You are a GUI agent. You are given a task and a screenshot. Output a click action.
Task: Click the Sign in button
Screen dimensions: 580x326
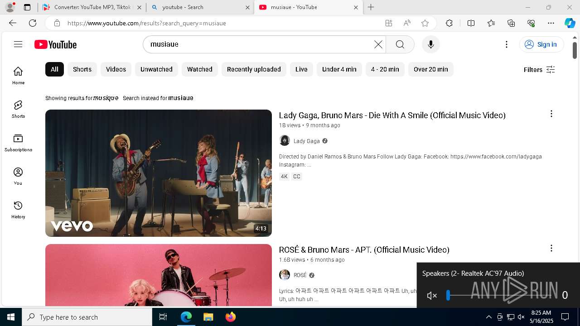pyautogui.click(x=541, y=44)
